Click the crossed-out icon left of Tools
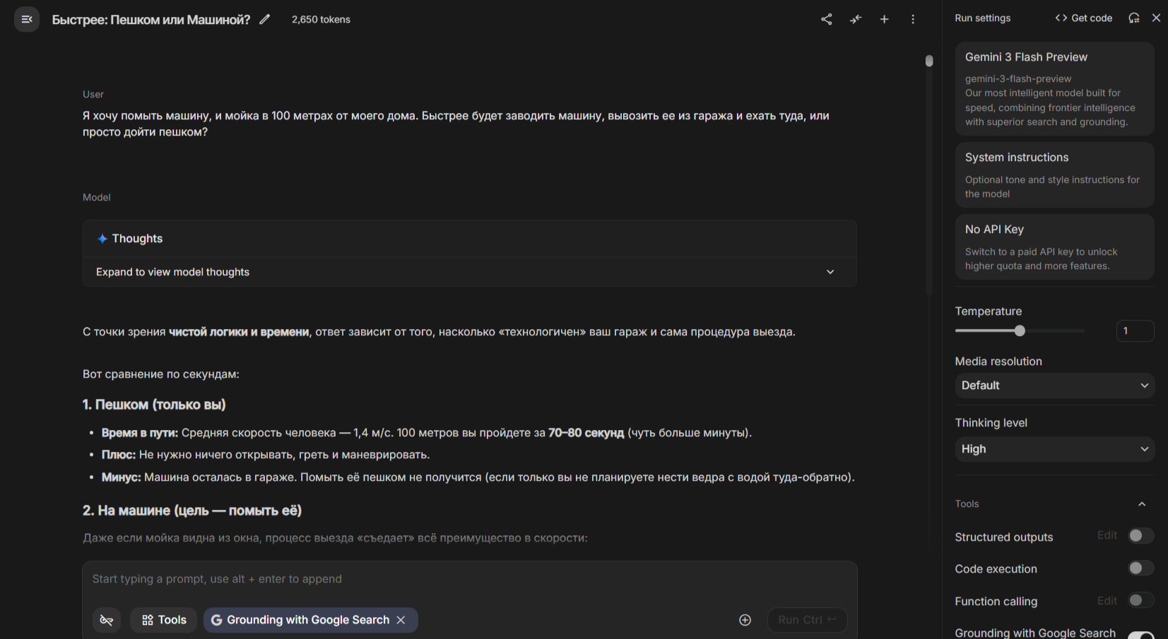Viewport: 1168px width, 639px height. point(107,620)
